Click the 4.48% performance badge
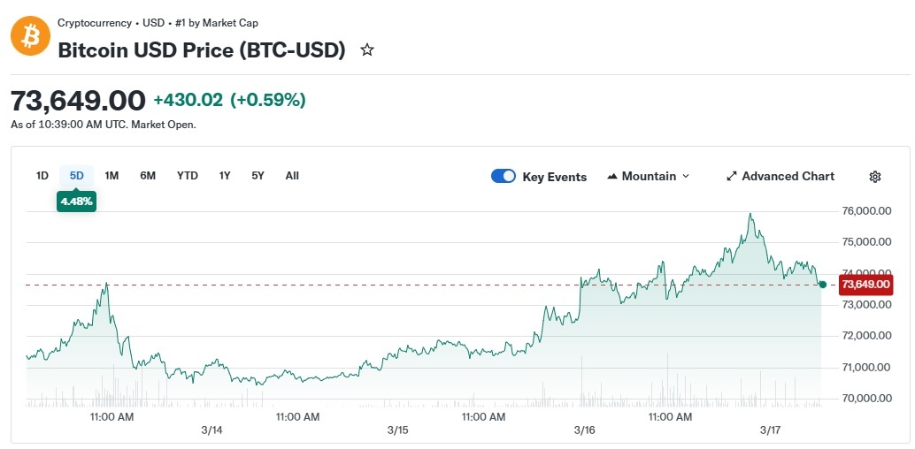Viewport: 915px width, 449px height. tap(76, 202)
